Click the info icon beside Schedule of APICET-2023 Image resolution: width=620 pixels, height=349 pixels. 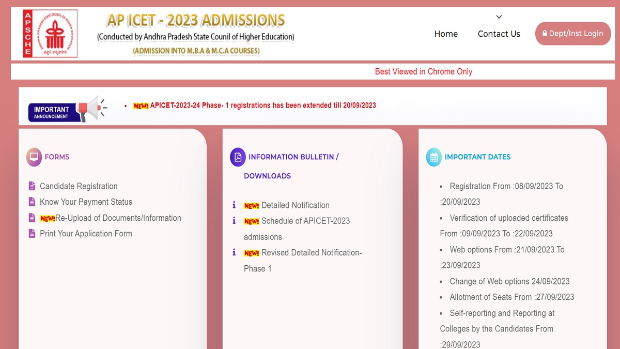(x=234, y=221)
